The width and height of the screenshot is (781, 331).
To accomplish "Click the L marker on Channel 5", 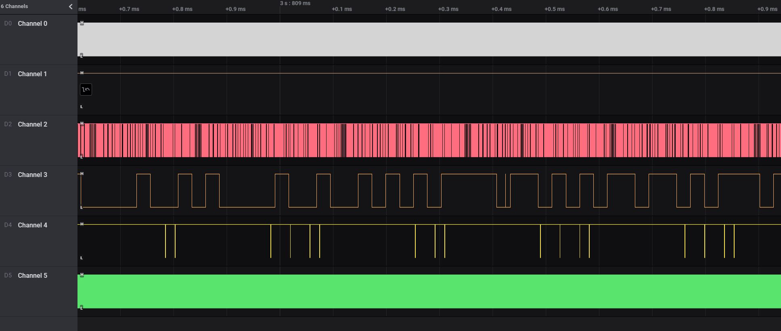I will point(82,307).
